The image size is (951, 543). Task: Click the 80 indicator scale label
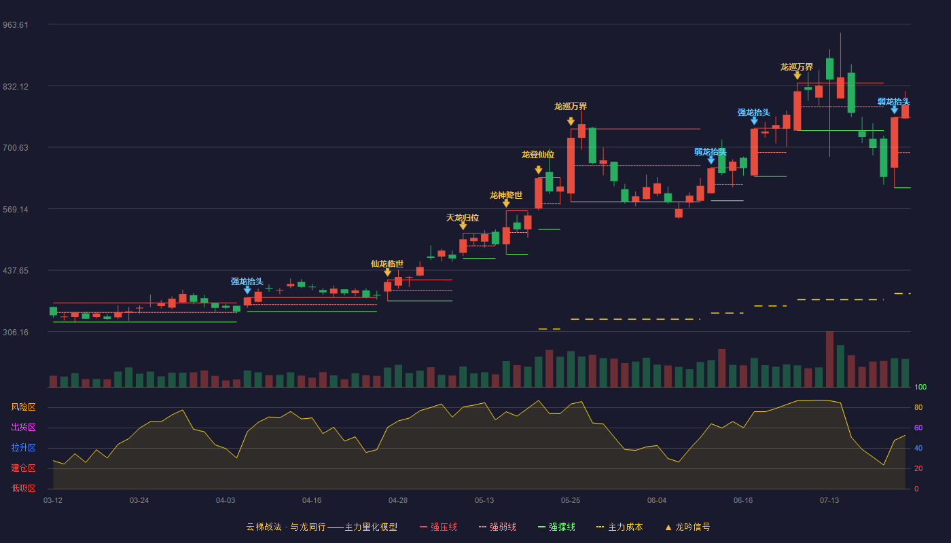(918, 407)
